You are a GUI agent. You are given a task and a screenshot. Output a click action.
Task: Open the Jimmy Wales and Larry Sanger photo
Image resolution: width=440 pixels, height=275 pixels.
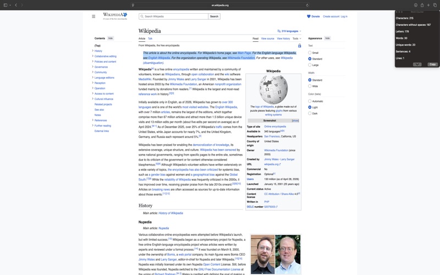(276, 254)
